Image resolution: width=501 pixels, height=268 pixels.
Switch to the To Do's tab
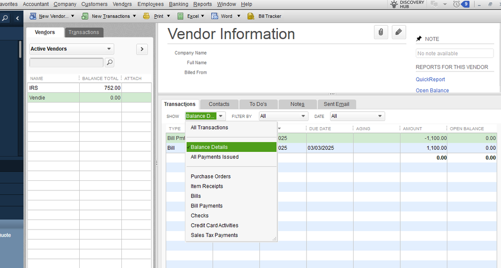(258, 104)
